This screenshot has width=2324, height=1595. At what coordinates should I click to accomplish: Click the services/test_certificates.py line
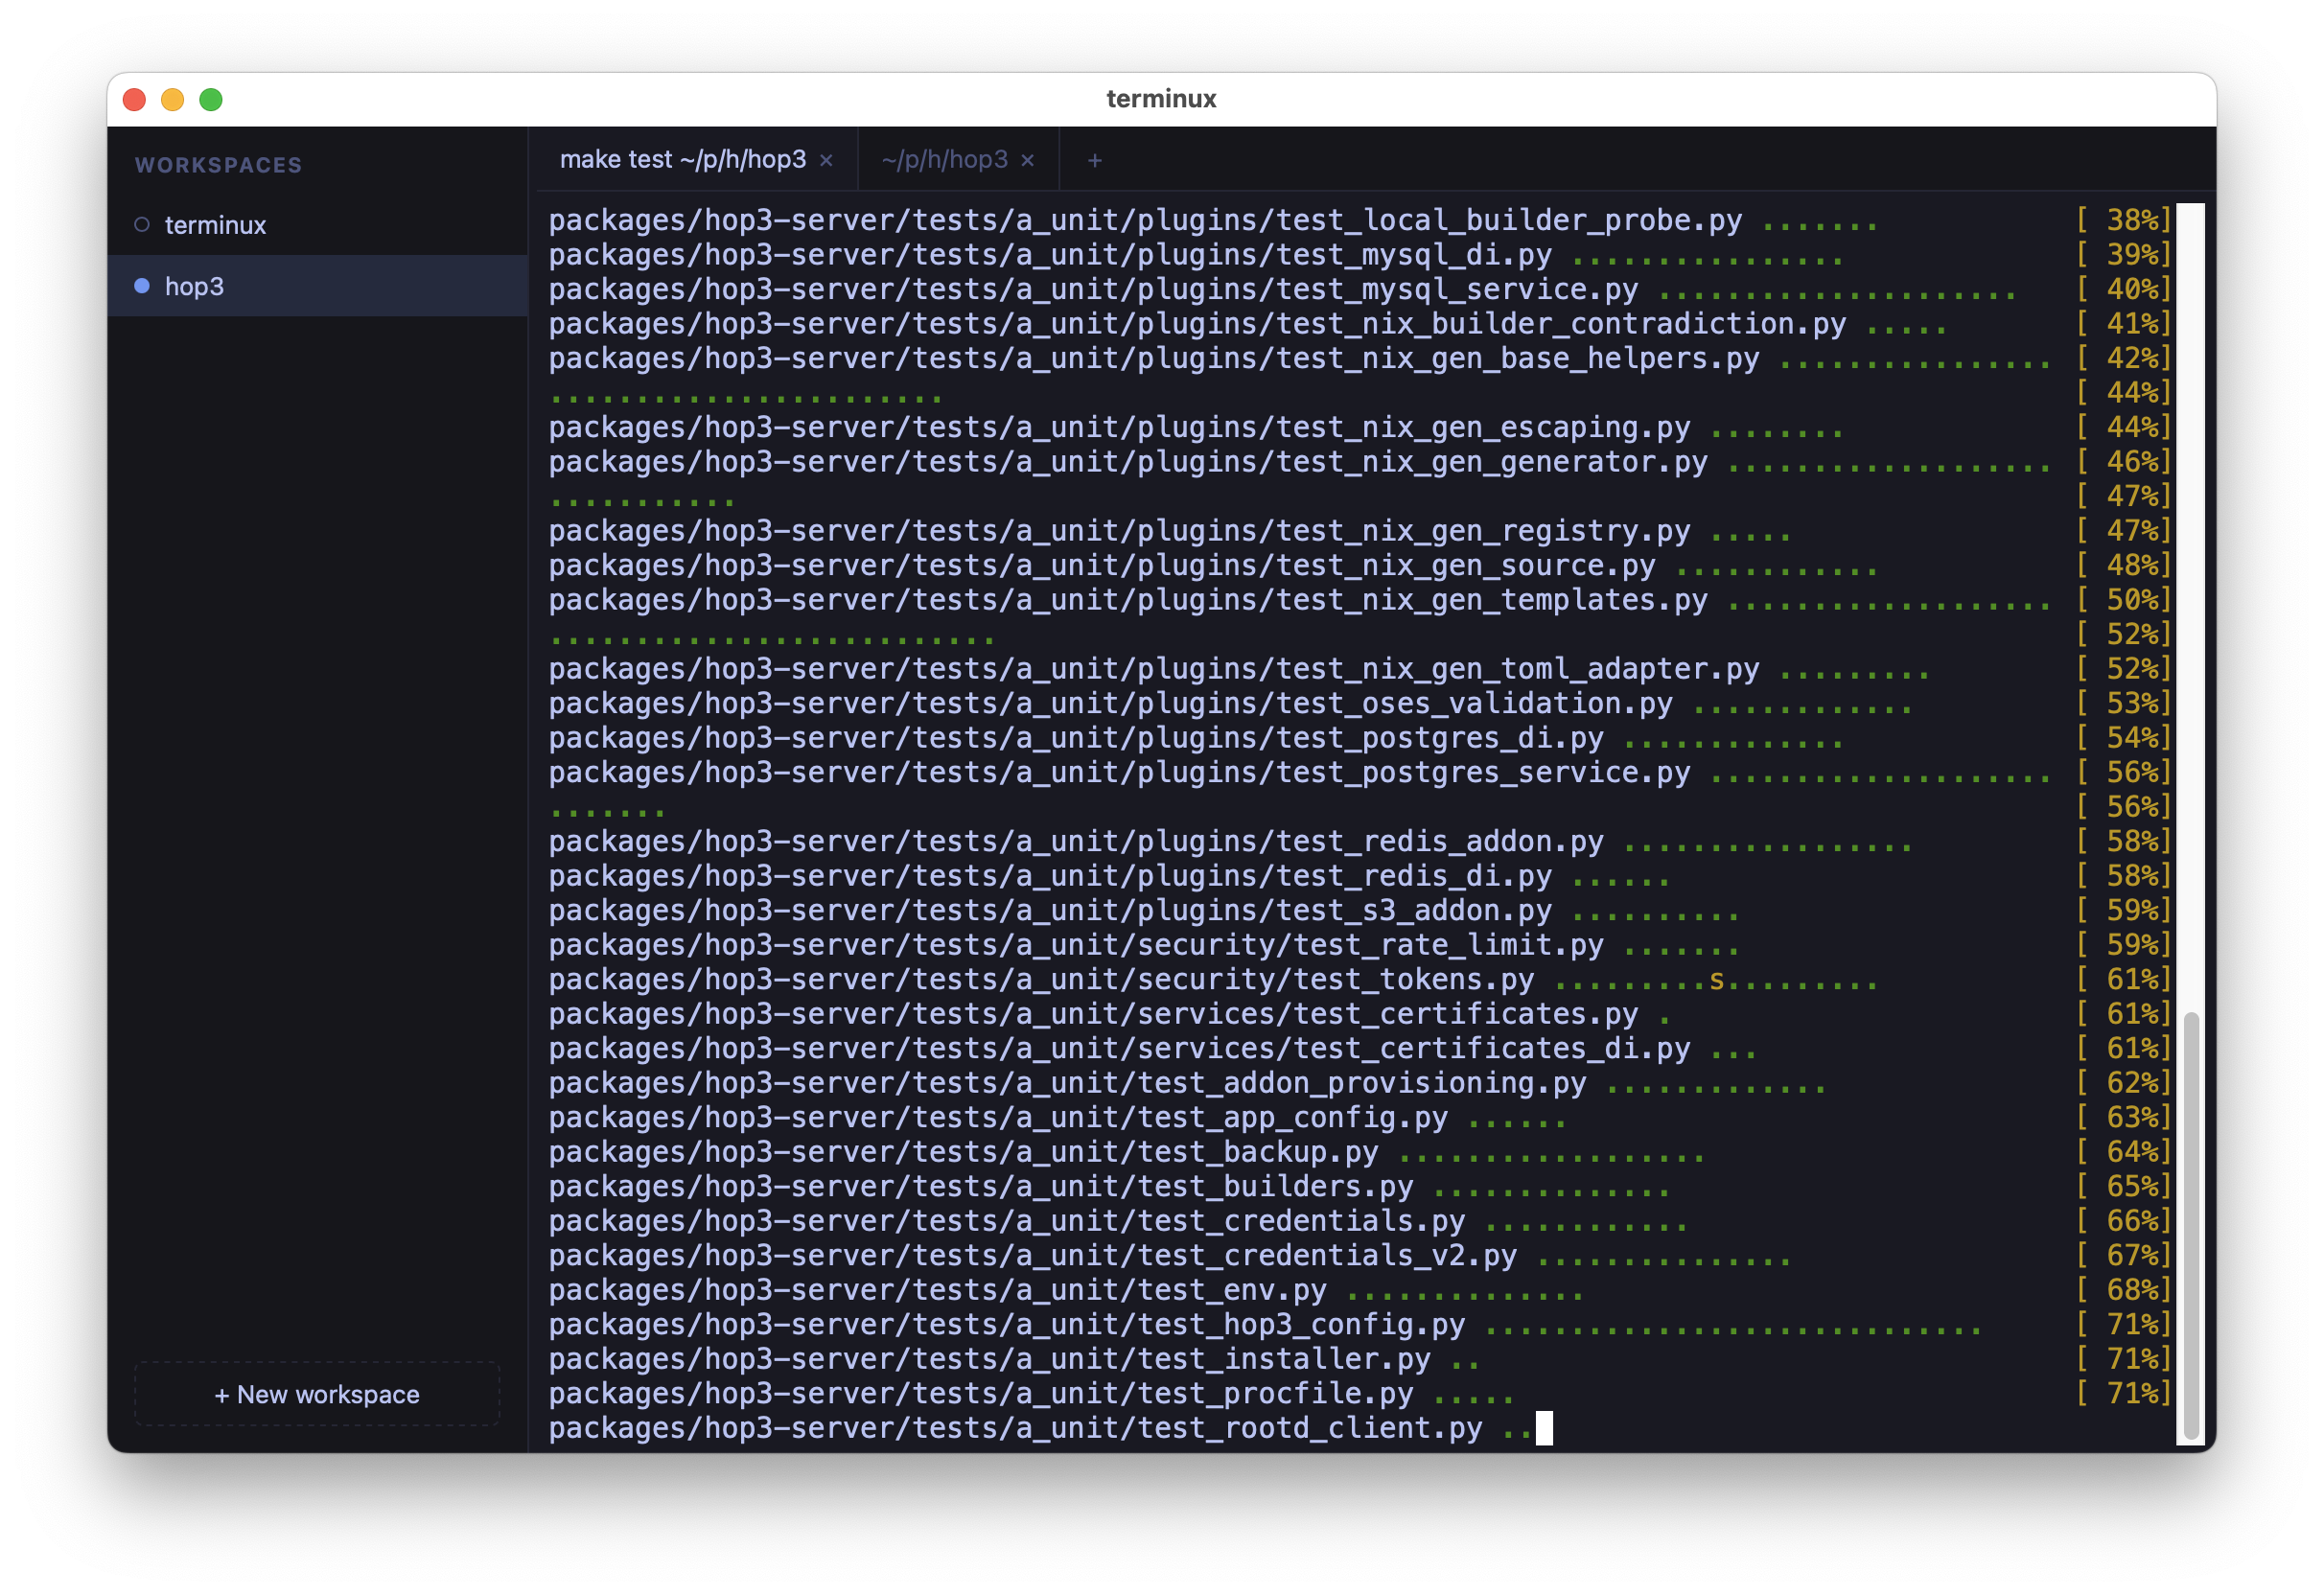coord(1360,1014)
